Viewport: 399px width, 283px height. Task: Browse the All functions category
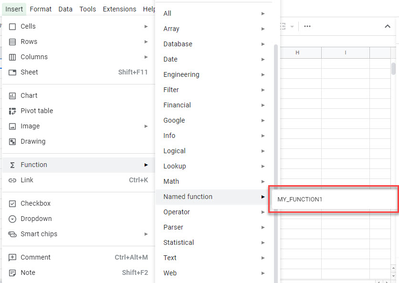pyautogui.click(x=167, y=13)
